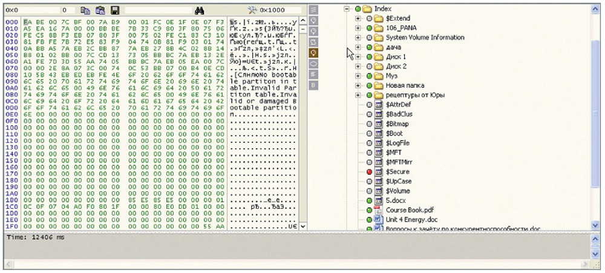Click the wrench tools icon near 0x1000
Image resolution: width=605 pixels, height=273 pixels.
pyautogui.click(x=253, y=10)
